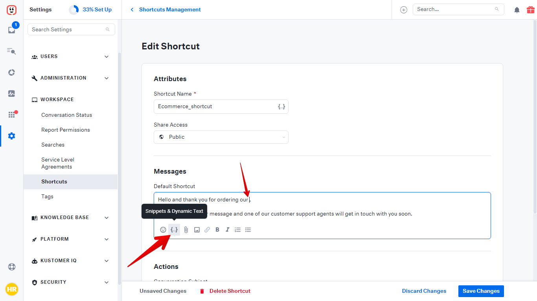
Task: Open the apps grid icon in sidebar
Action: (x=11, y=115)
